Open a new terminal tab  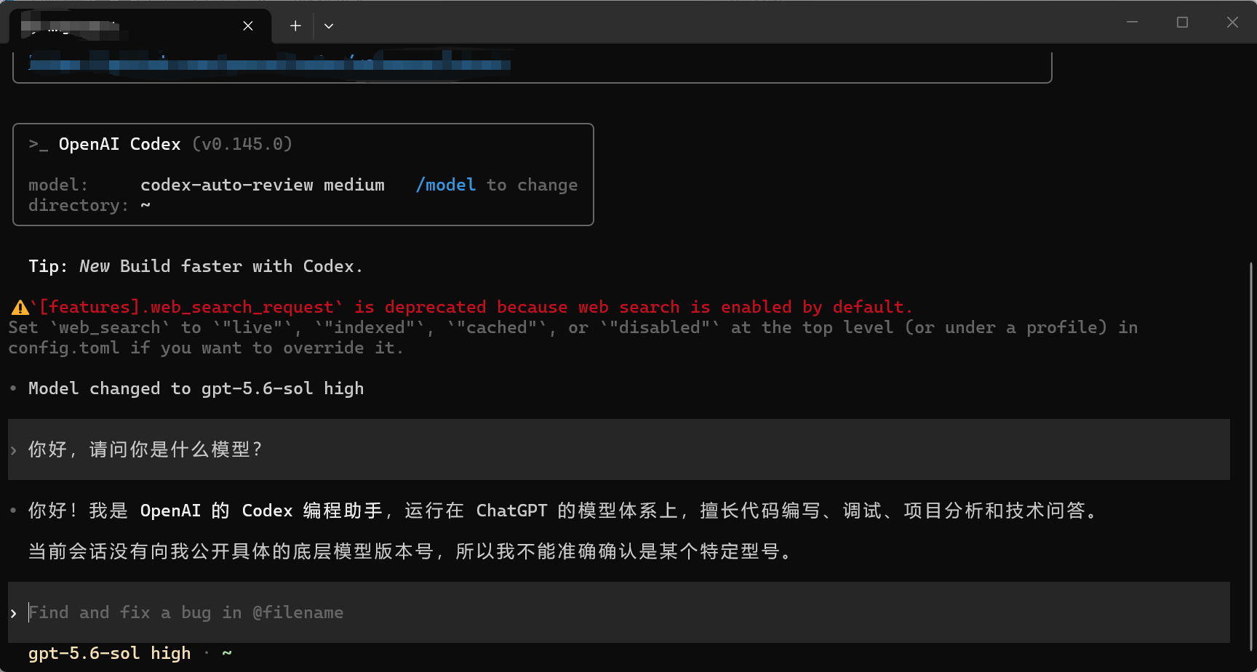pos(295,26)
